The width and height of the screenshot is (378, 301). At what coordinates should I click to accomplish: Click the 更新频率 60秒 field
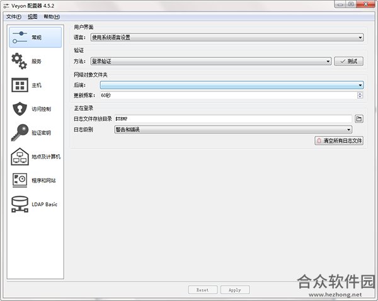pos(229,95)
